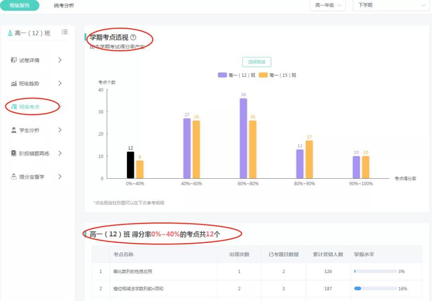Viewport: 432px width, 301px height.
Task: Click the 16% mastery level progress bar
Action: [375, 289]
